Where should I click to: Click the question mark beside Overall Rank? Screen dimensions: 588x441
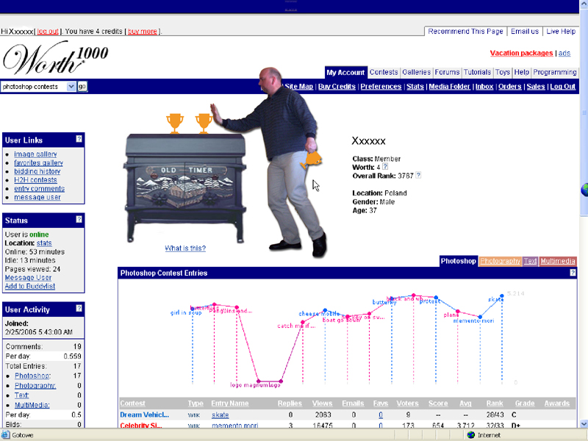[419, 175]
